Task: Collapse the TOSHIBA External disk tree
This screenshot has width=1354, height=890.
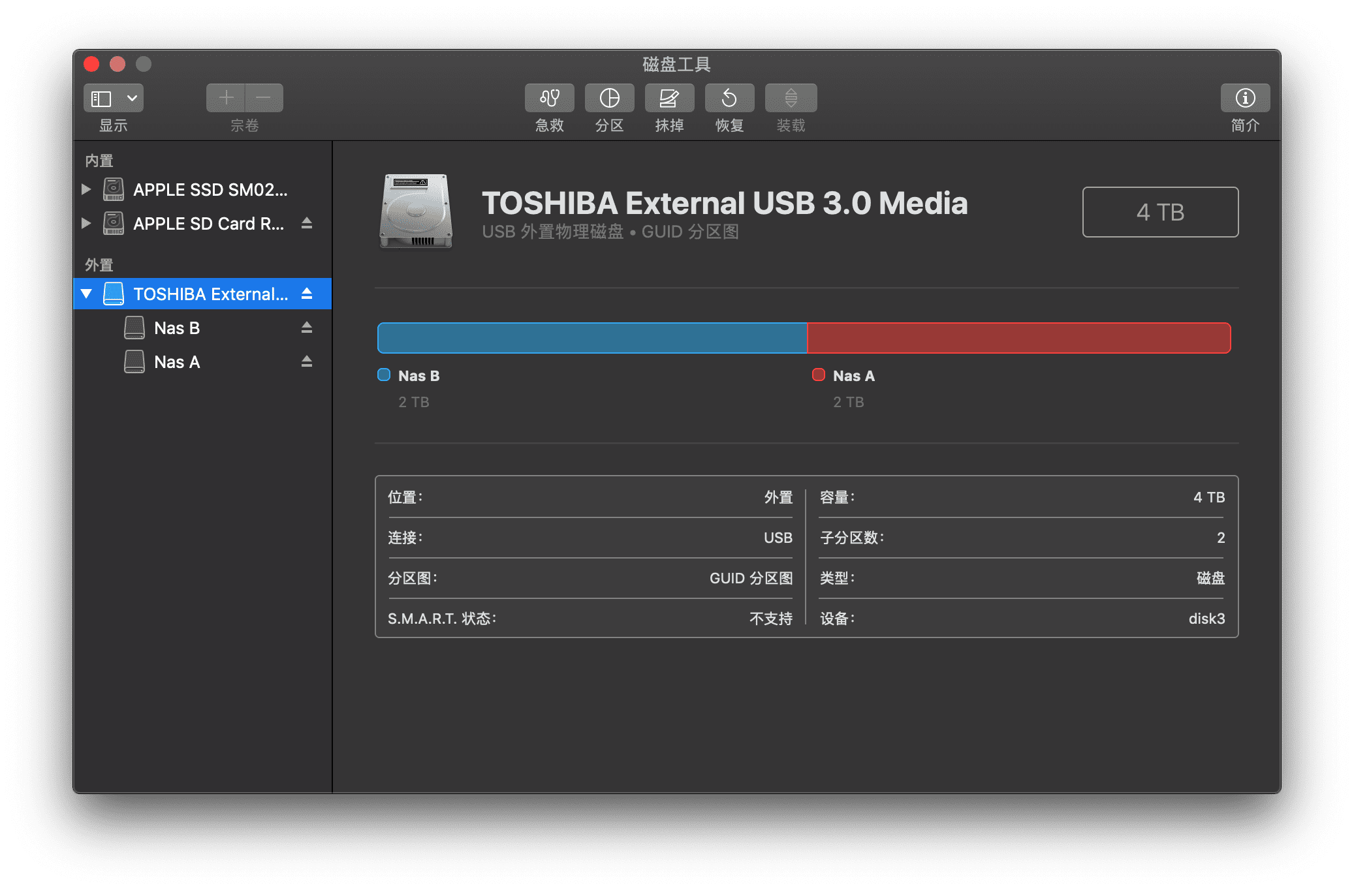Action: (x=86, y=294)
